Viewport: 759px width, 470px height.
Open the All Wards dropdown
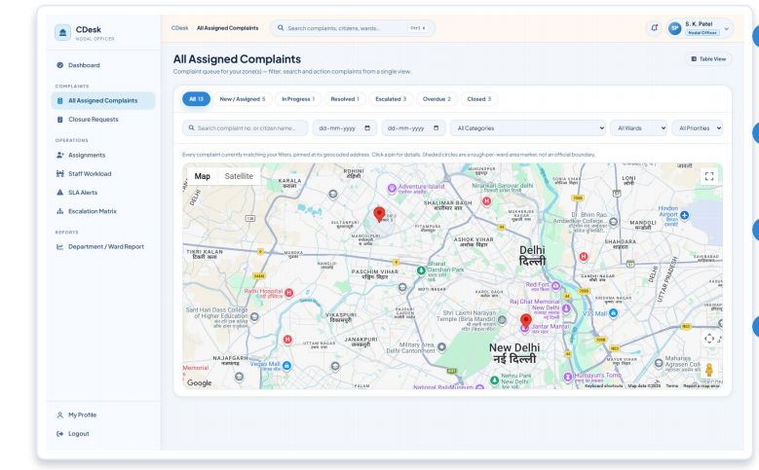[639, 128]
